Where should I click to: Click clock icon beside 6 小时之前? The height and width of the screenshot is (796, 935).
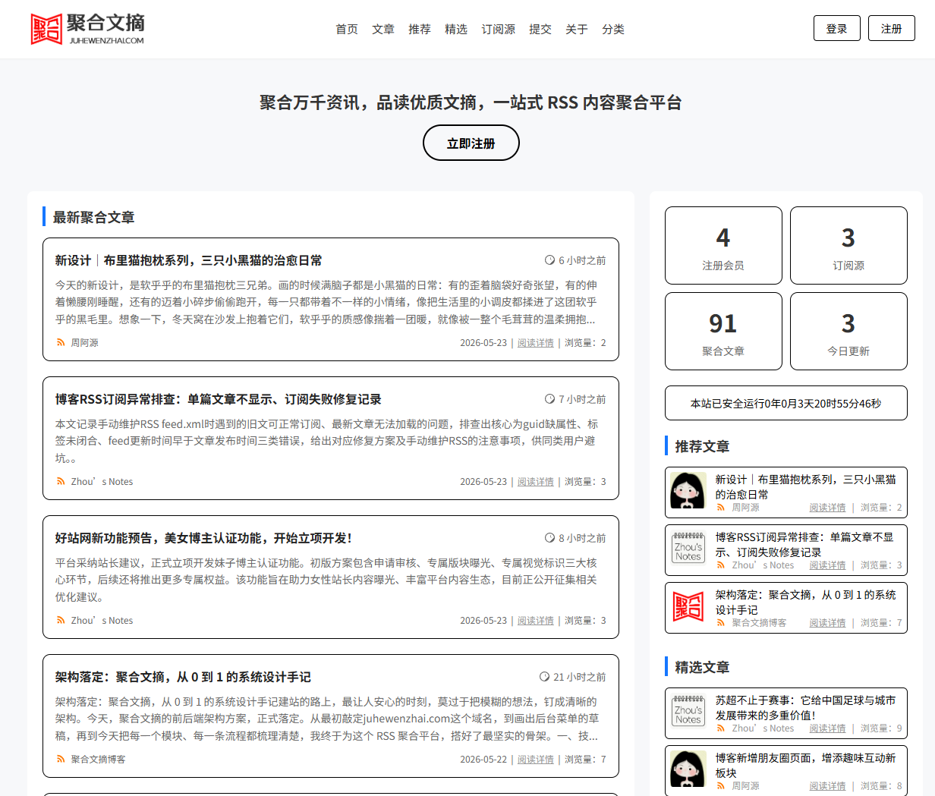click(549, 260)
